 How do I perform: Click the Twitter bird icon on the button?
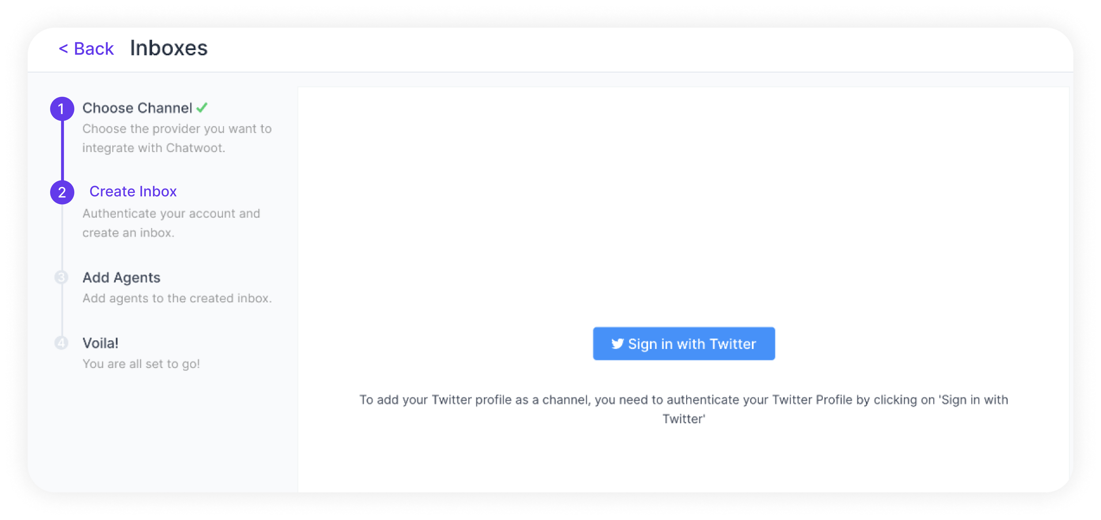[617, 343]
